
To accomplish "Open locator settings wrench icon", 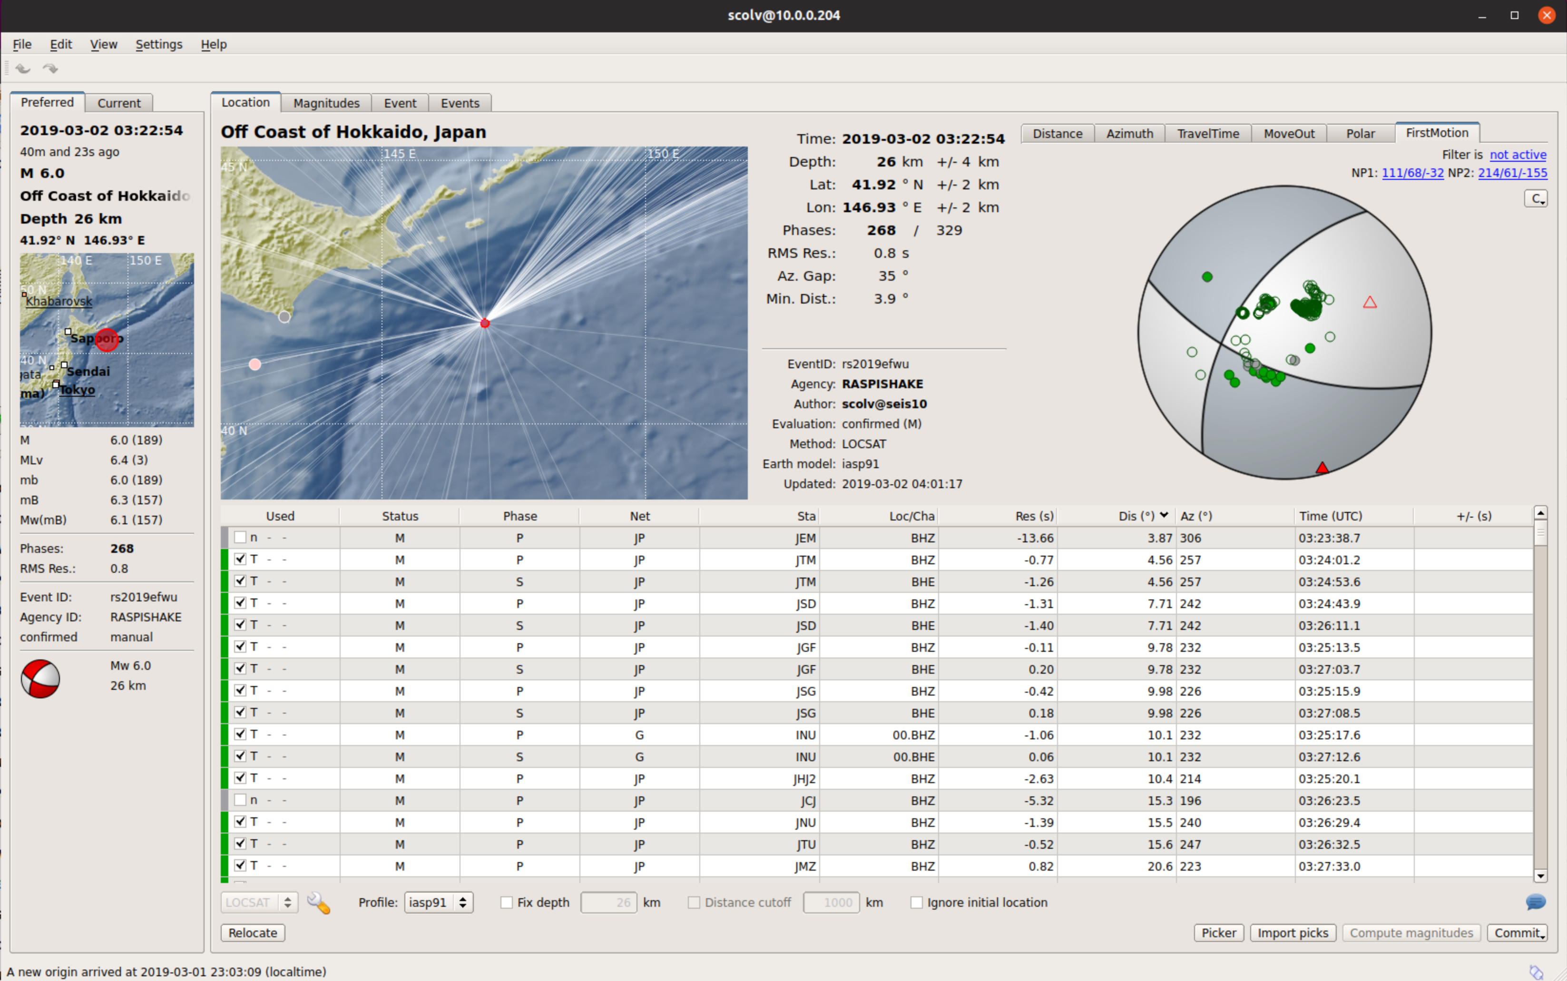I will (x=318, y=903).
